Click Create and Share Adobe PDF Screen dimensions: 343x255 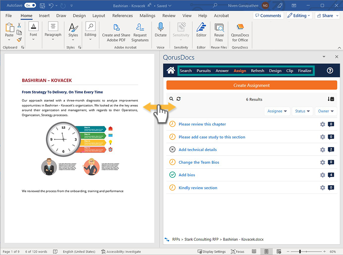(x=116, y=32)
